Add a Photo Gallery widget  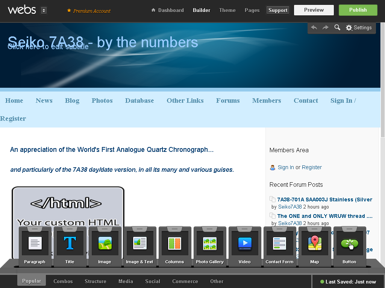pos(210,244)
